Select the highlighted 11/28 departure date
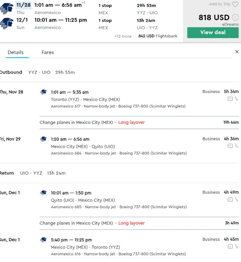Image resolution: width=241 pixels, height=262 pixels. click(x=23, y=5)
